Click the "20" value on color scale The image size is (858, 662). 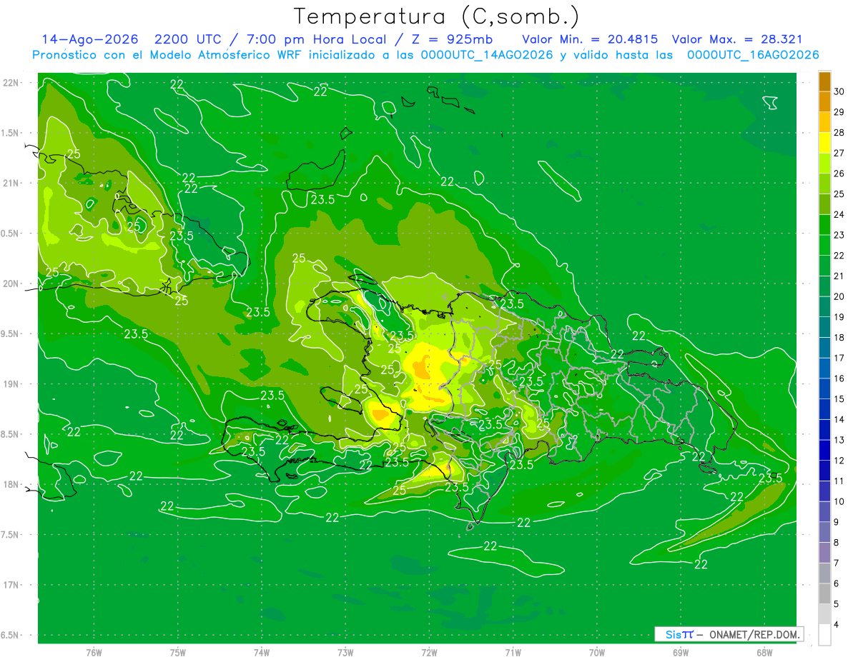click(x=839, y=296)
